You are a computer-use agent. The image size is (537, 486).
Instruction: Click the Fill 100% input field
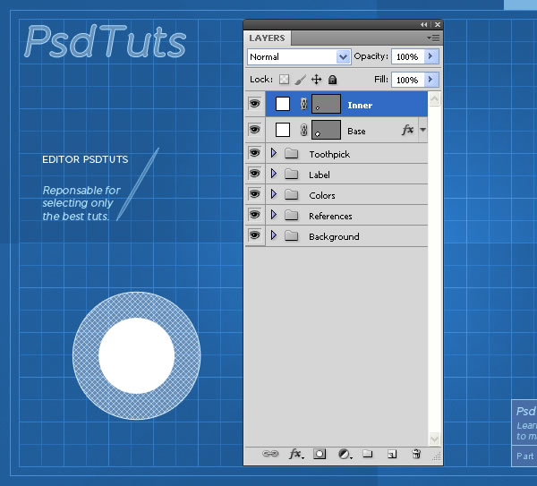[408, 80]
